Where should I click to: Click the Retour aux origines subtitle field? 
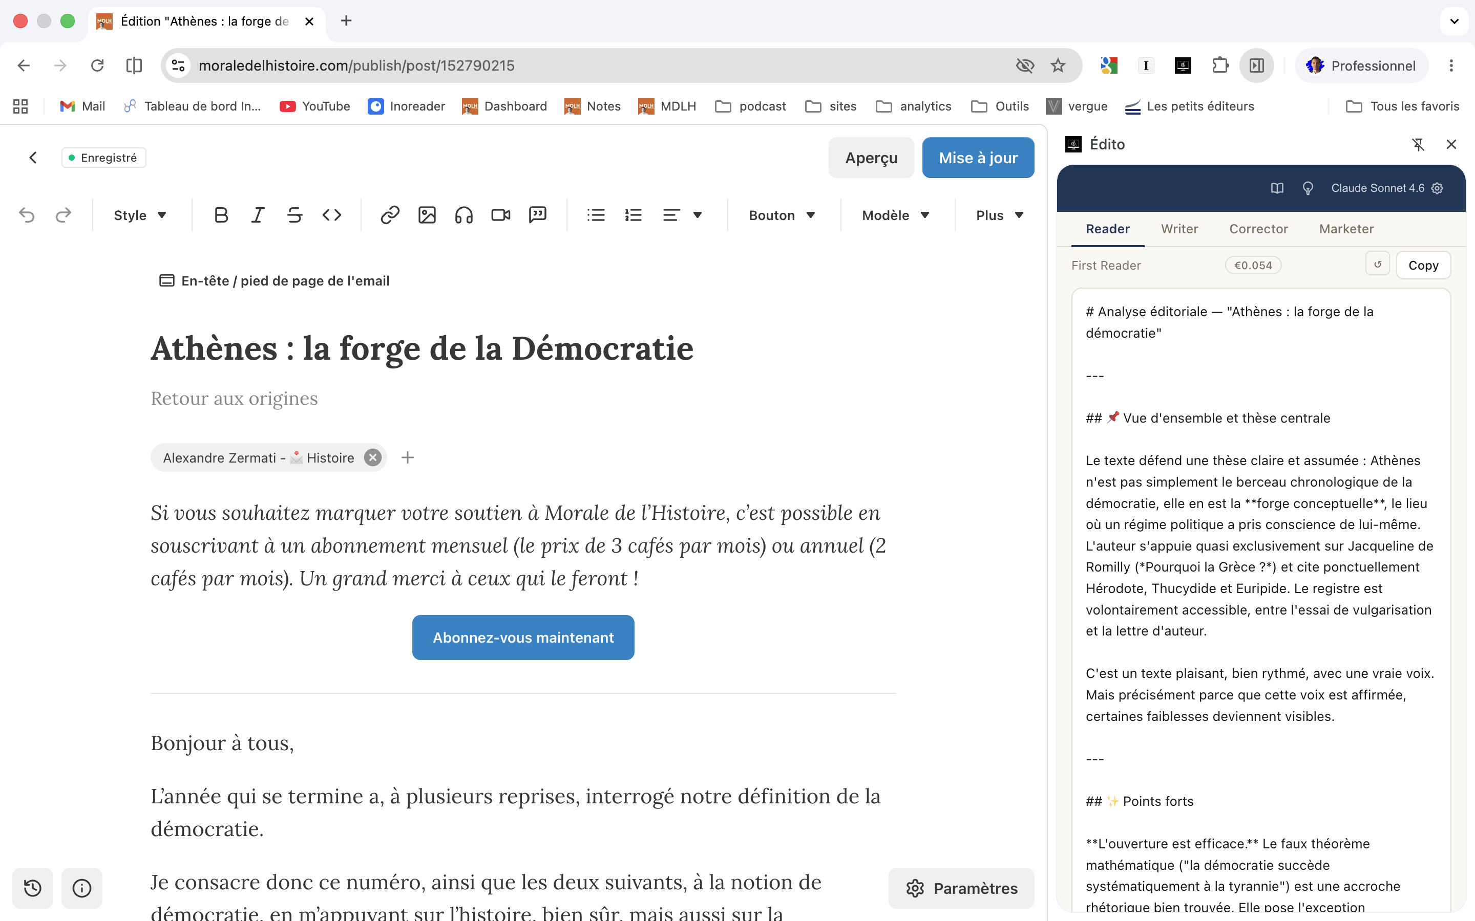(x=234, y=399)
